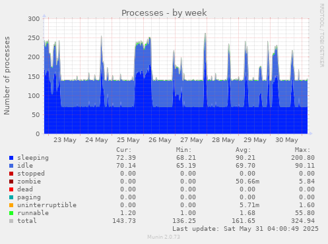Click the 'Processes - by week' title
Viewport: 328px width, 244px height.
coord(164,12)
